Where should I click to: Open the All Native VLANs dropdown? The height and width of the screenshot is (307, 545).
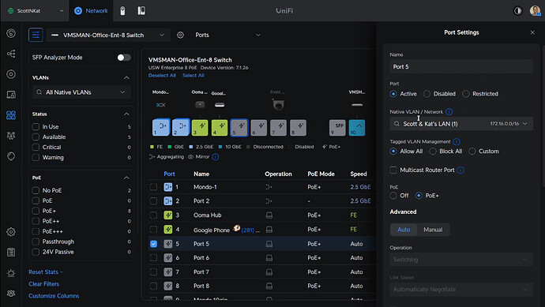[81, 92]
